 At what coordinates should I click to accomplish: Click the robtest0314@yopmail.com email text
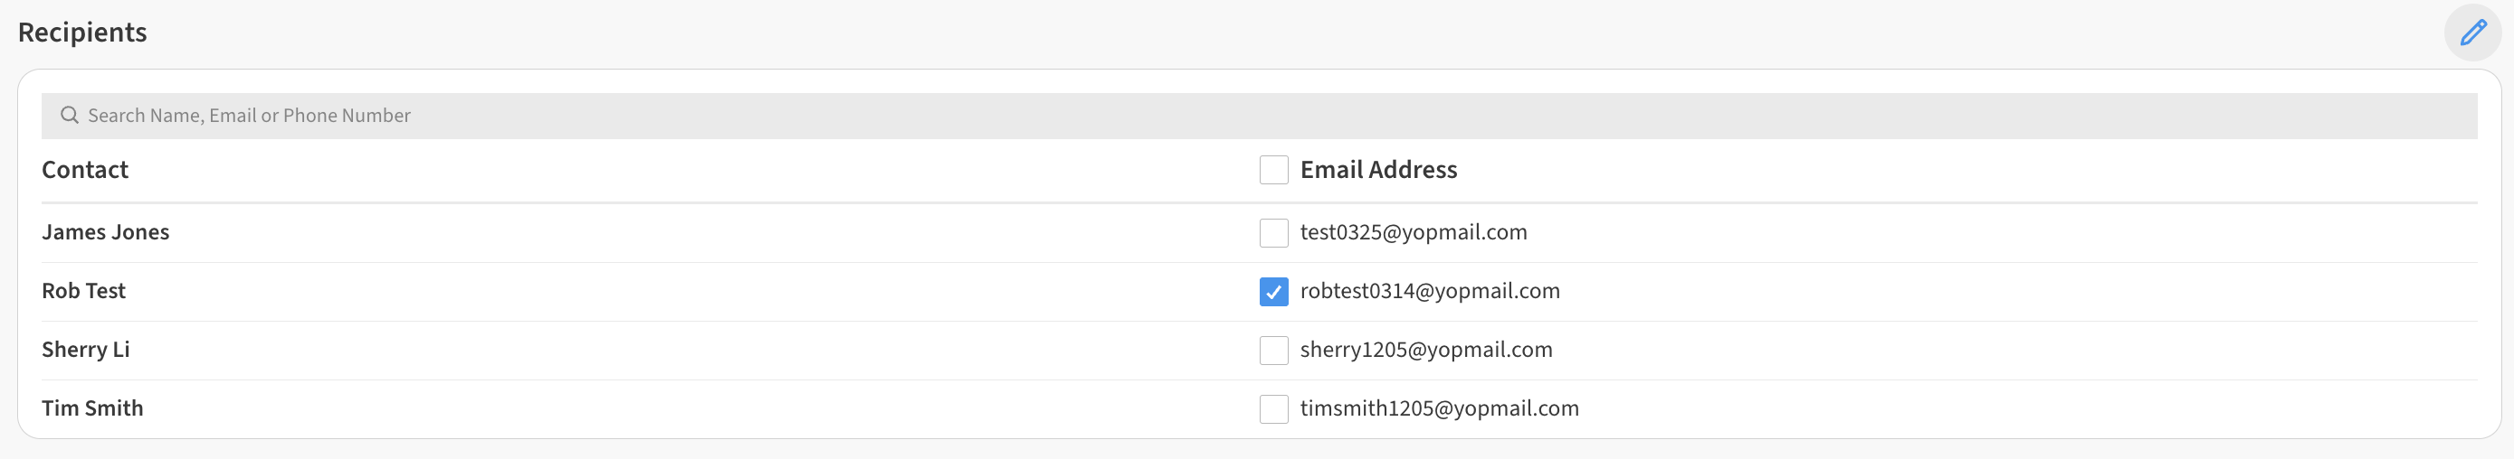pos(1430,290)
